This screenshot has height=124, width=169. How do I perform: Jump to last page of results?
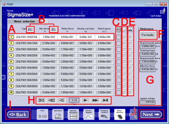point(105,100)
